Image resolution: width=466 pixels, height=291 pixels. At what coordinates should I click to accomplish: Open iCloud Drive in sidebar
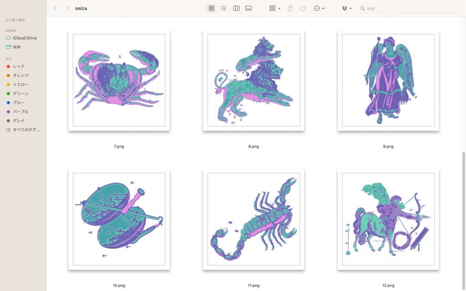pyautogui.click(x=21, y=38)
